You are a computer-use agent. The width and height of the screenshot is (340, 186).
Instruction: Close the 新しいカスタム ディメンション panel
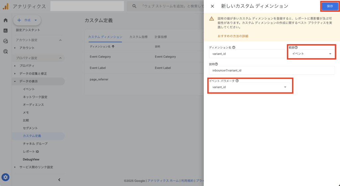point(212,6)
